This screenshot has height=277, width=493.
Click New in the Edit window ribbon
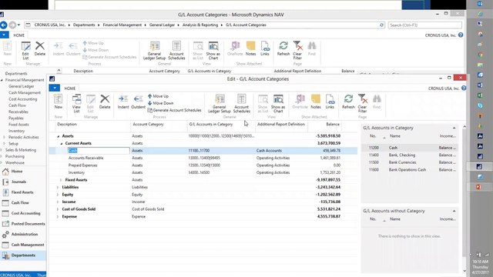point(59,102)
